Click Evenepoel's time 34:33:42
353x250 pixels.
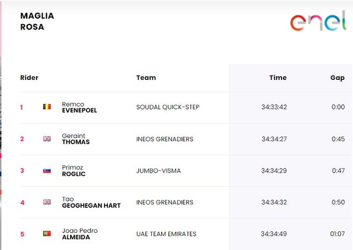(x=274, y=107)
